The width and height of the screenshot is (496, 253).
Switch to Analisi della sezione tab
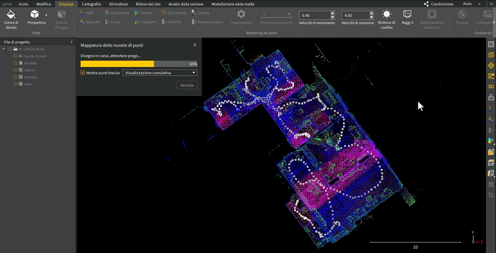(186, 4)
